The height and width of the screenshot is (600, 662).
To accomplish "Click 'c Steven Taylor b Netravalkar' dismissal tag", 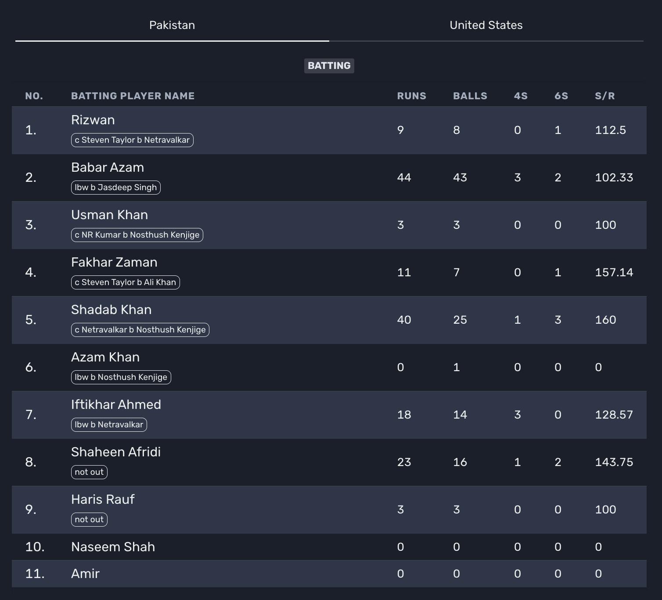I will click(132, 140).
